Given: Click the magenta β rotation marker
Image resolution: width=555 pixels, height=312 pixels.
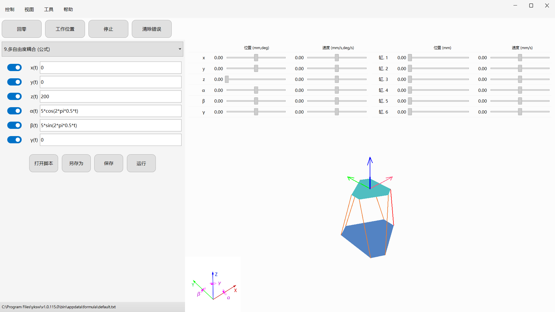Looking at the screenshot, I should (x=203, y=290).
